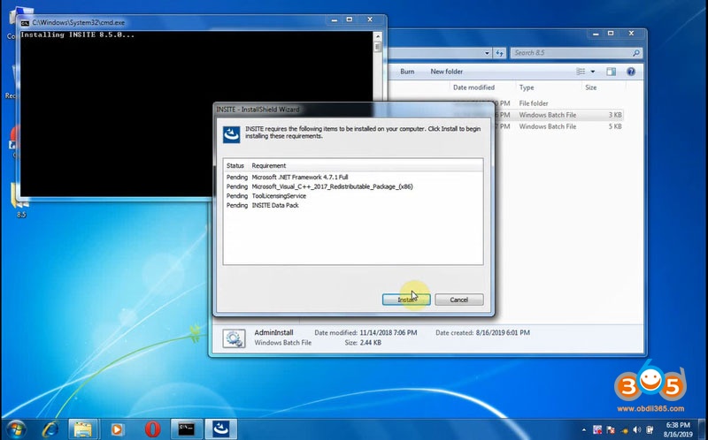Image resolution: width=708 pixels, height=440 pixels.
Task: Minimize the Explorer window
Action: (596, 34)
